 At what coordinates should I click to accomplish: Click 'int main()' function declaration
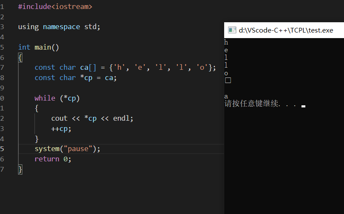pos(38,47)
